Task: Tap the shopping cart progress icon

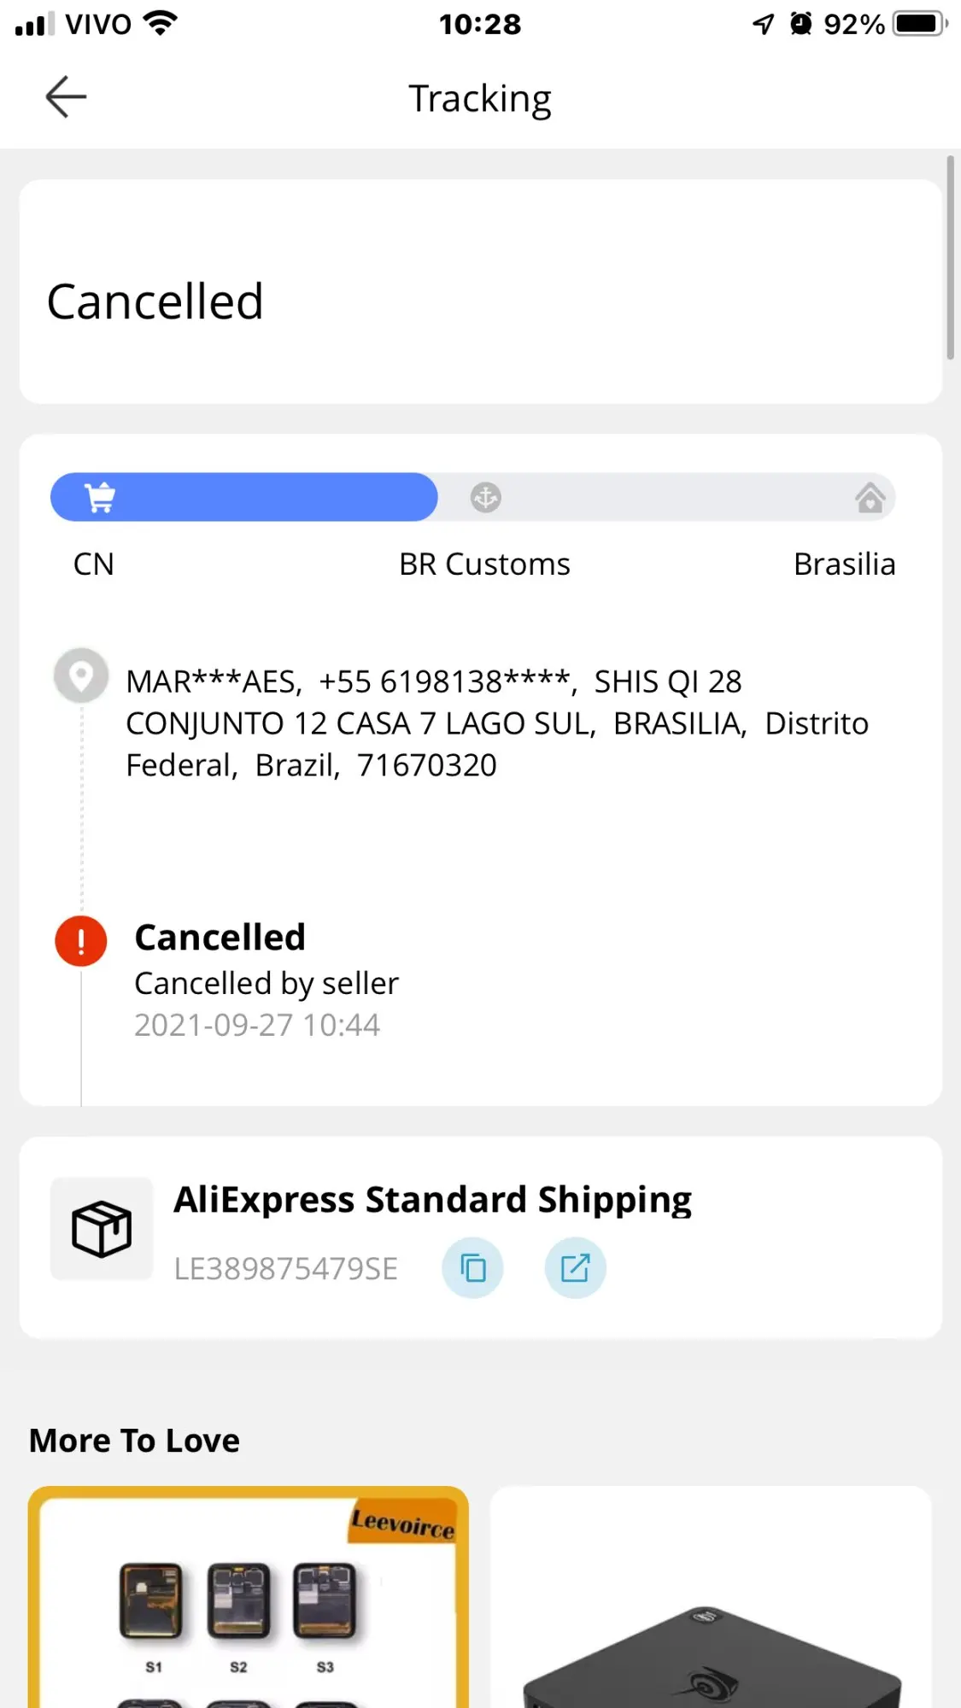Action: click(101, 497)
